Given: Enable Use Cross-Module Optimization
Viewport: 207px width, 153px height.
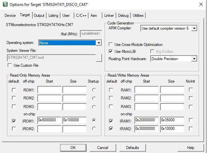Looking at the screenshot, I should pyautogui.click(x=111, y=44).
